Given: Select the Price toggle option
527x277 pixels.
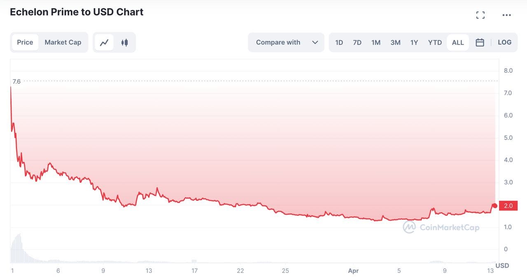Looking at the screenshot, I should tap(25, 42).
